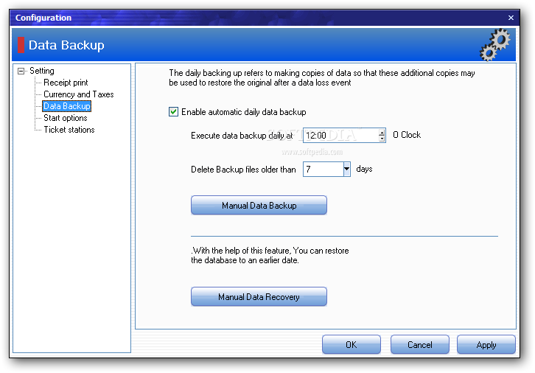Toggle Enable automatic daily data backup
This screenshot has width=535, height=373.
coord(173,111)
